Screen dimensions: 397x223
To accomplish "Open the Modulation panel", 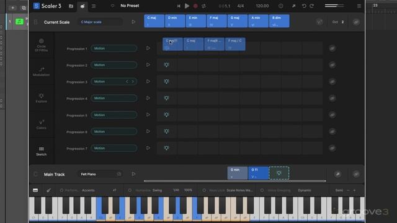I will pos(42,72).
